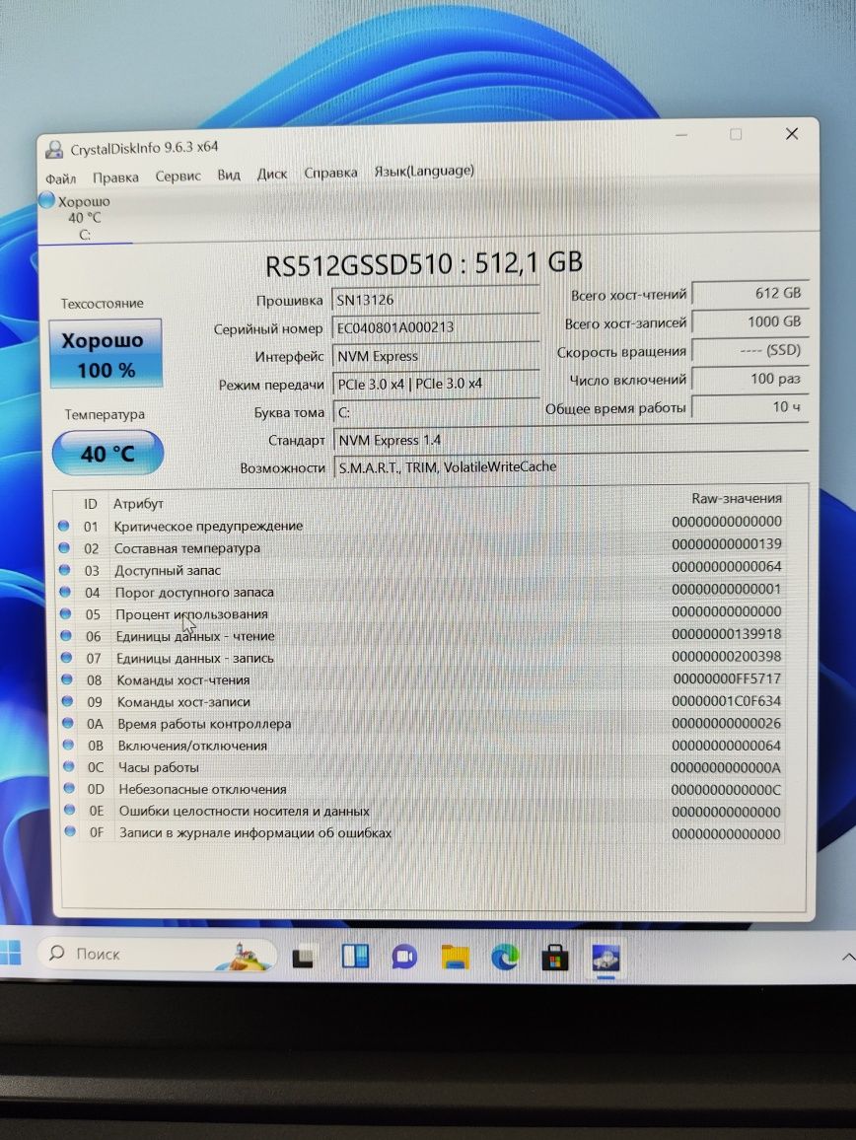
Task: Select row 04 Порог доступного запаса
Action: (422, 591)
